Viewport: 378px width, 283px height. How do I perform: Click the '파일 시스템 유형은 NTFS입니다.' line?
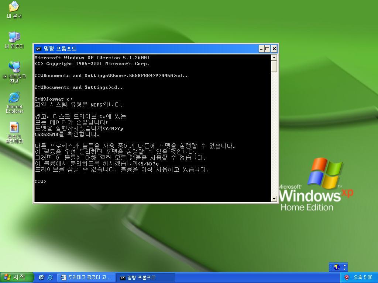point(79,105)
